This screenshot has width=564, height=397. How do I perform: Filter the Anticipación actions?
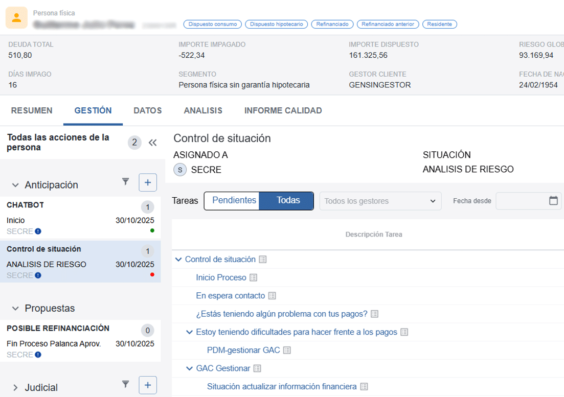click(x=126, y=181)
